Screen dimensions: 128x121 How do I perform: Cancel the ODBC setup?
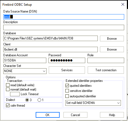coord(75,115)
